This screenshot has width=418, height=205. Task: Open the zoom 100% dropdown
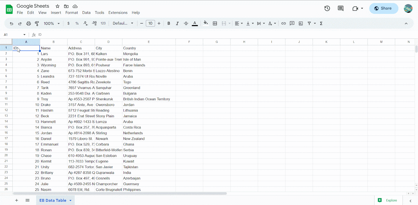(51, 24)
